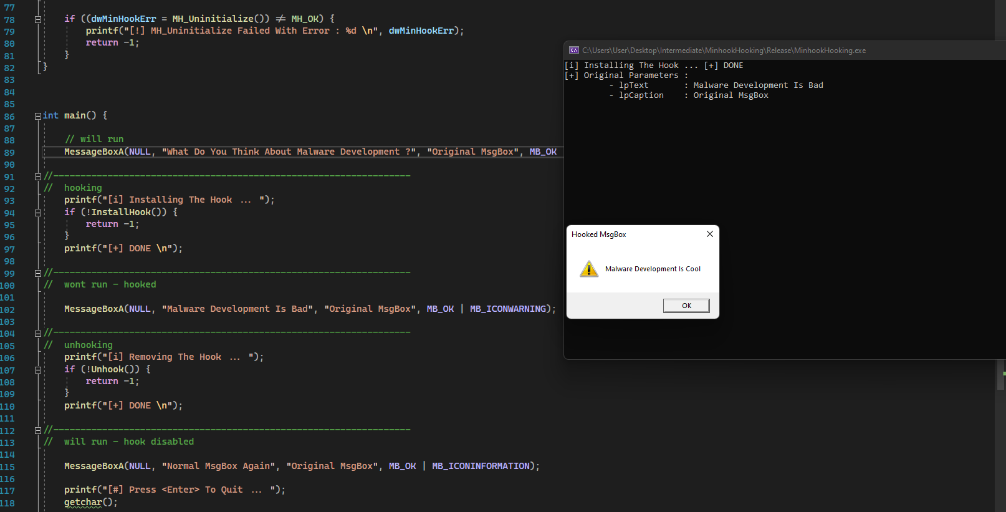Image resolution: width=1006 pixels, height=512 pixels.
Task: Click printf '[+] DONE' on line 110
Action: 123,405
